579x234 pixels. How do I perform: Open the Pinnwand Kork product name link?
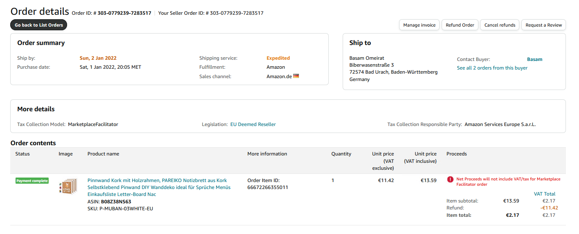[x=157, y=180]
